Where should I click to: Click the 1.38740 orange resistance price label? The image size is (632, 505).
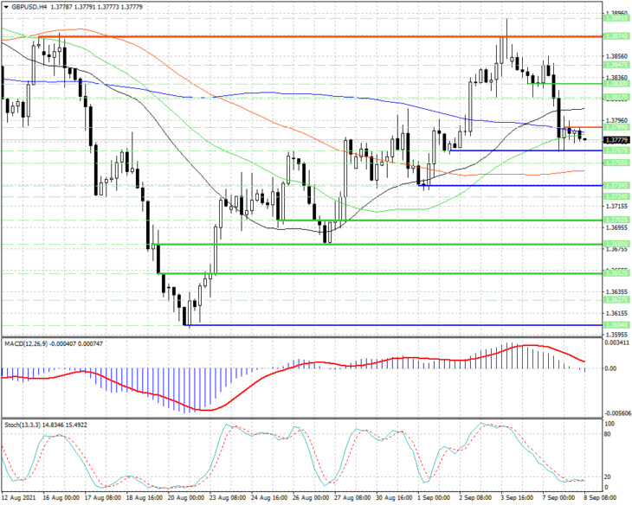[x=616, y=36]
